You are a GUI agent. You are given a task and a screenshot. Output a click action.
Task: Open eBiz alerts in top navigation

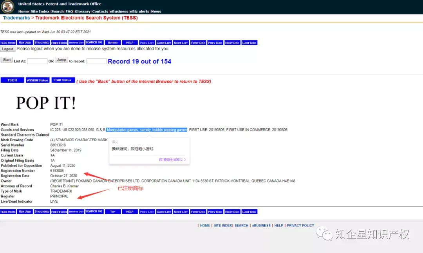click(x=139, y=11)
